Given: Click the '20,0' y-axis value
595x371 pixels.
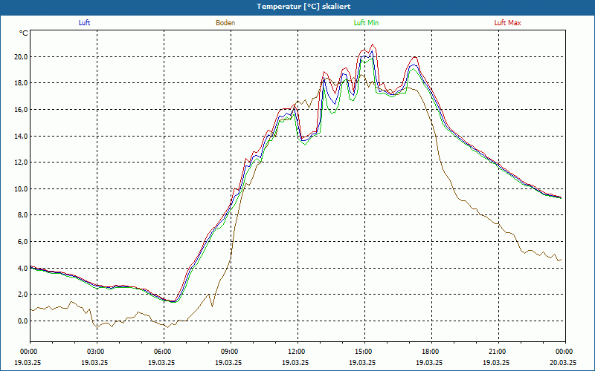Looking at the screenshot, I should point(21,57).
